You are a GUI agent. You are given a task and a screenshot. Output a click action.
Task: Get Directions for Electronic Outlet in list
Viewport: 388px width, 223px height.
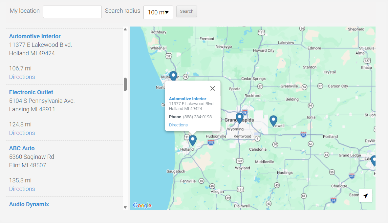click(22, 133)
